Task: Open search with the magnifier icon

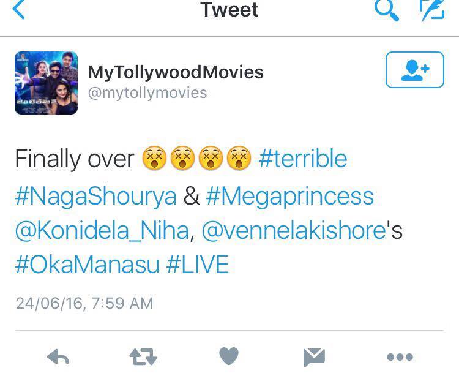Action: [x=387, y=10]
